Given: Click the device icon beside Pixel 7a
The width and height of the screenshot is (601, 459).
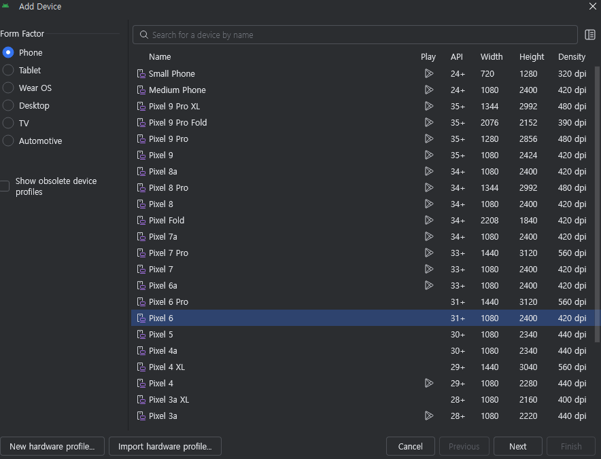Looking at the screenshot, I should 141,236.
